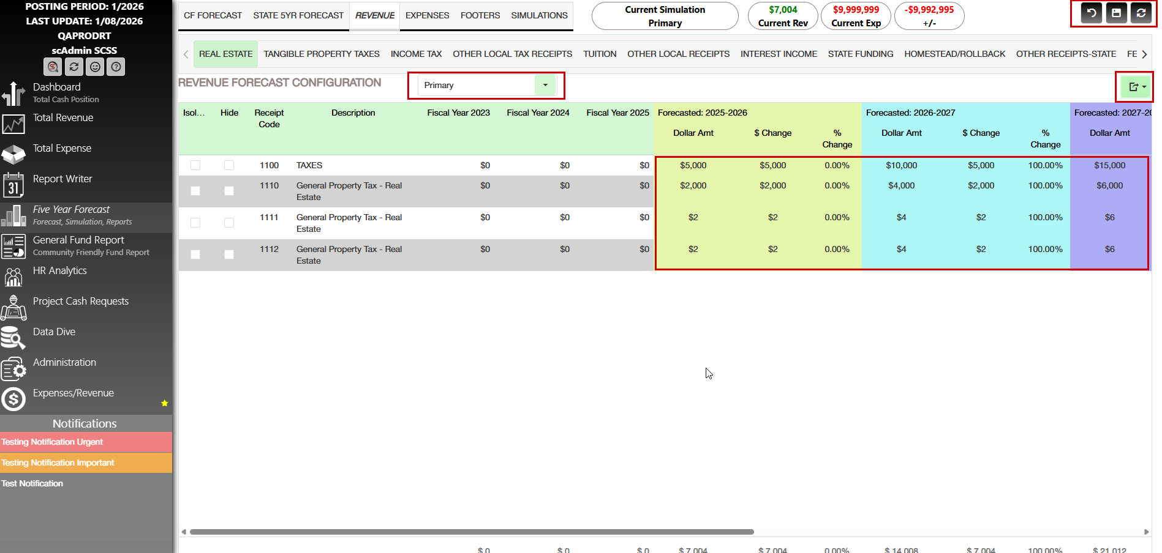Click the black refresh button at top right
The image size is (1162, 553).
coord(1141,13)
